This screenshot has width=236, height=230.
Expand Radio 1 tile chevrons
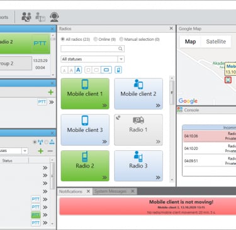158,142
